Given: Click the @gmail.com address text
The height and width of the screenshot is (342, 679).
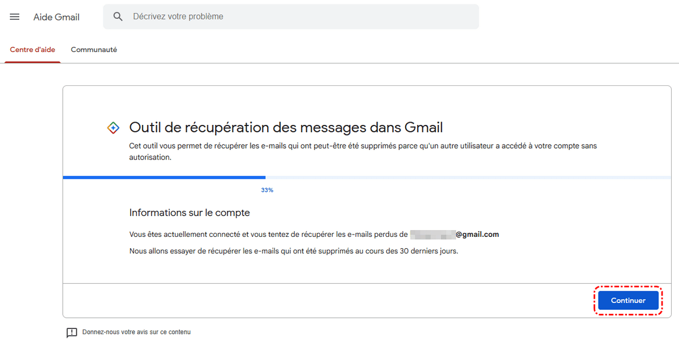Looking at the screenshot, I should (477, 234).
